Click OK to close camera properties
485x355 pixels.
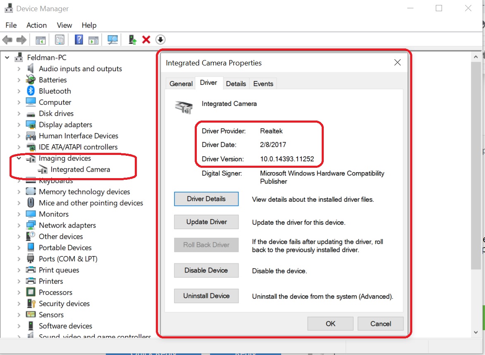pos(330,324)
